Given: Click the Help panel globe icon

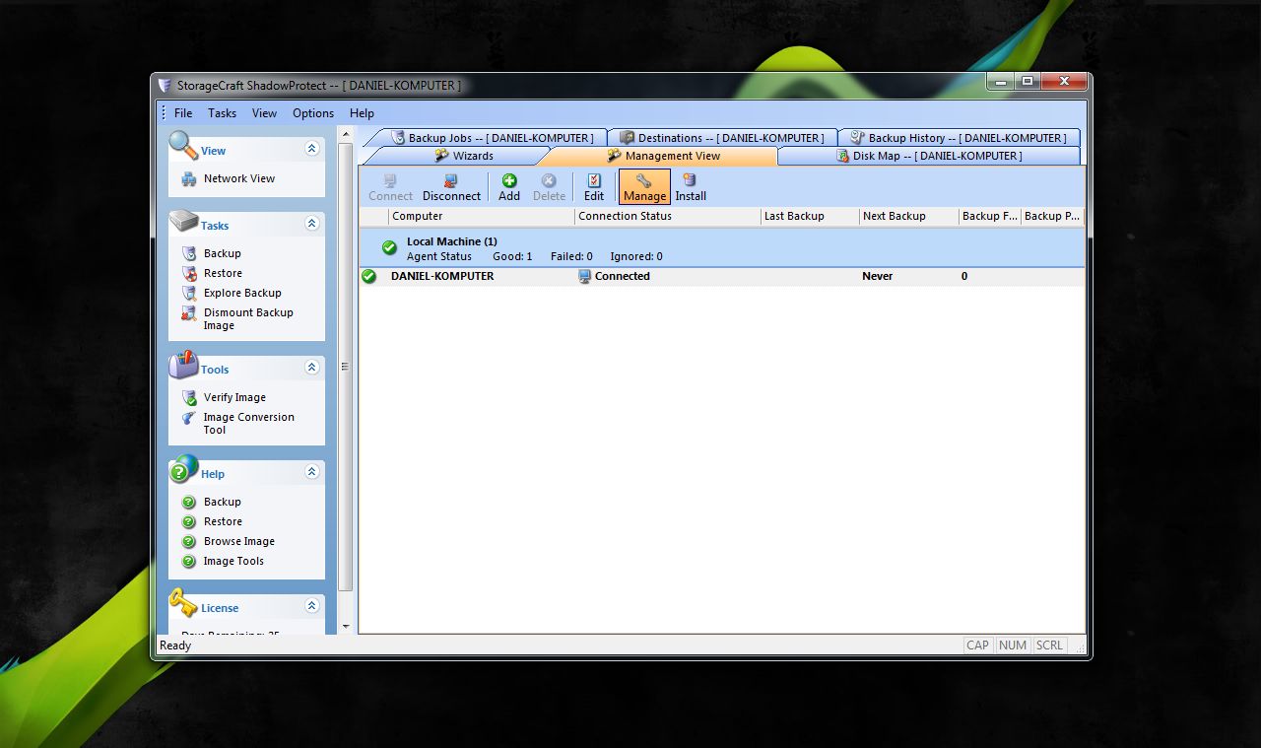Looking at the screenshot, I should [183, 469].
